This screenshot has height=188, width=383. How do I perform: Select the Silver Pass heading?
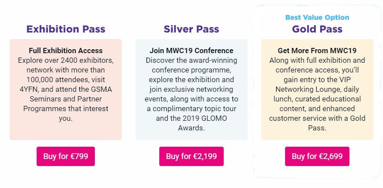[191, 29]
